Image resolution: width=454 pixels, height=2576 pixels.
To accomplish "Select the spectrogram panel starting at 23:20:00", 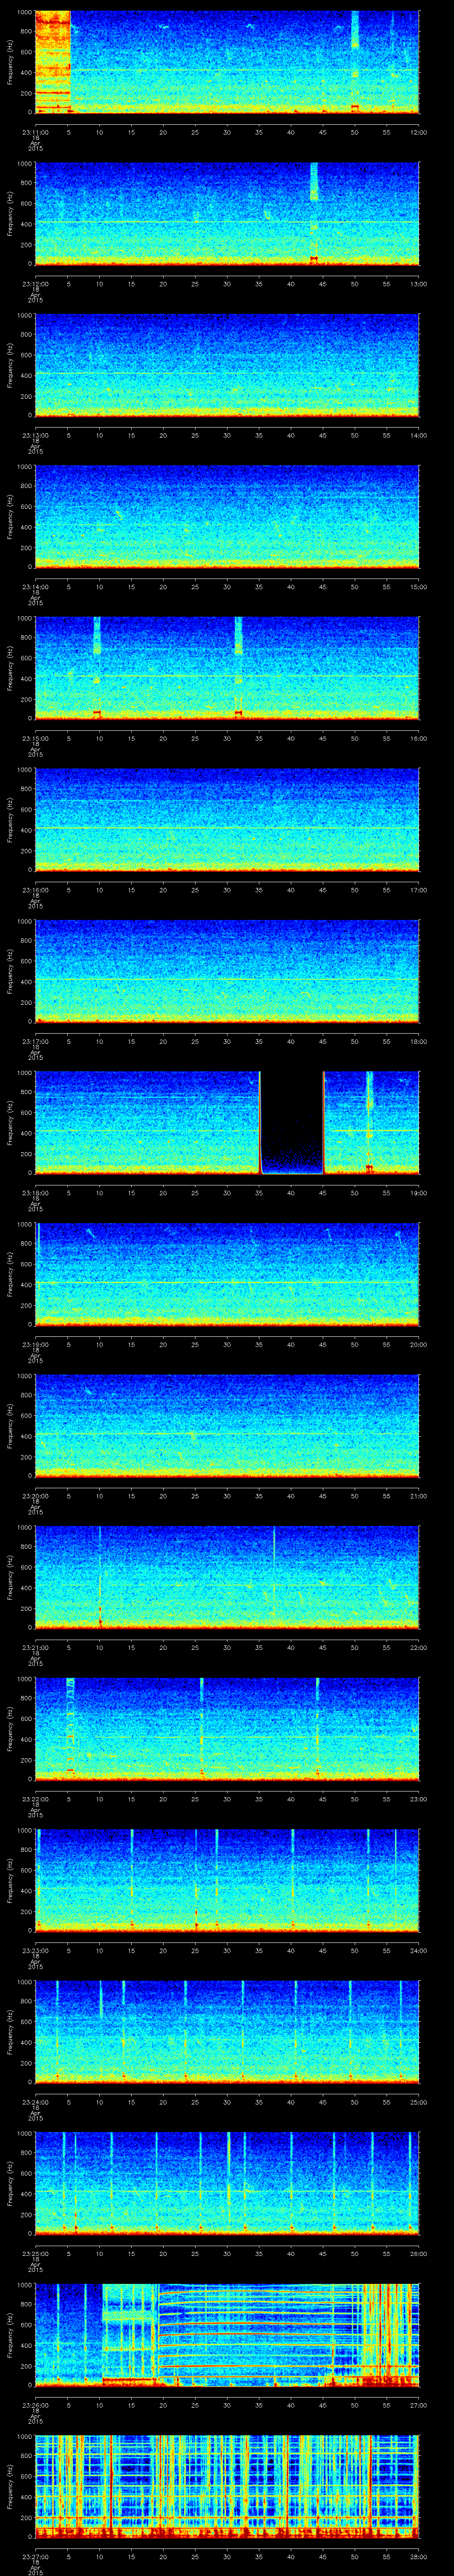I will tap(227, 1425).
